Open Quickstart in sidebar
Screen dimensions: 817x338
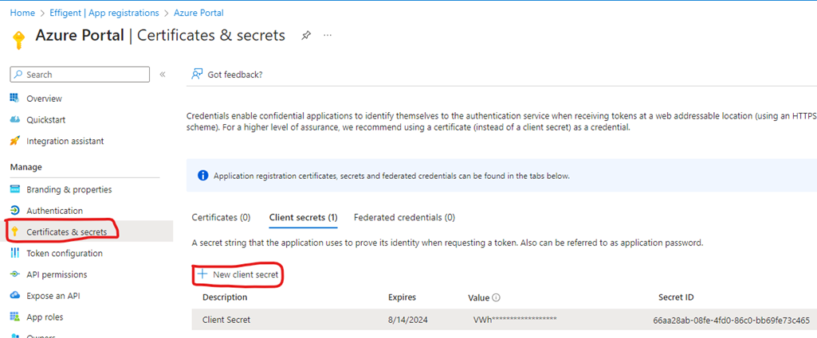(x=46, y=119)
